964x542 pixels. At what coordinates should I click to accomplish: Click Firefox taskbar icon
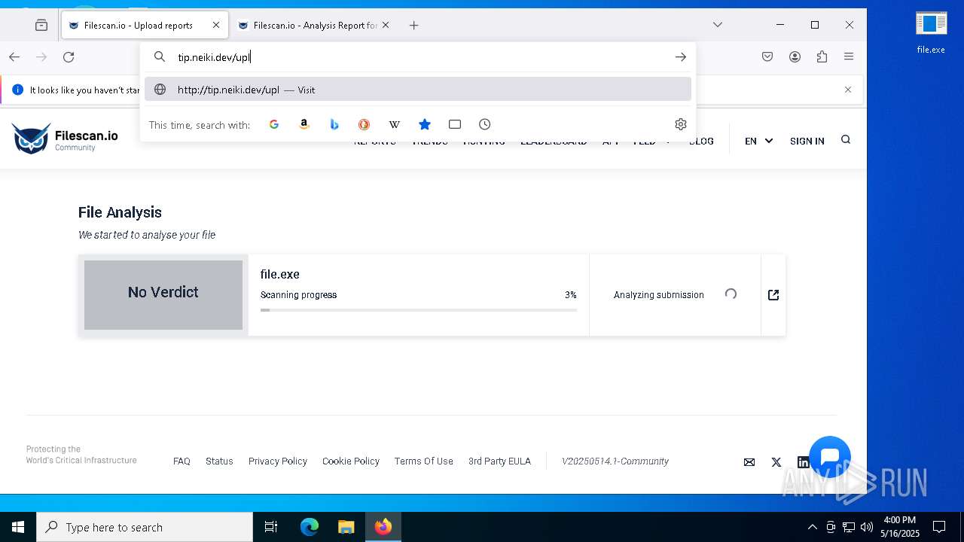pyautogui.click(x=383, y=527)
